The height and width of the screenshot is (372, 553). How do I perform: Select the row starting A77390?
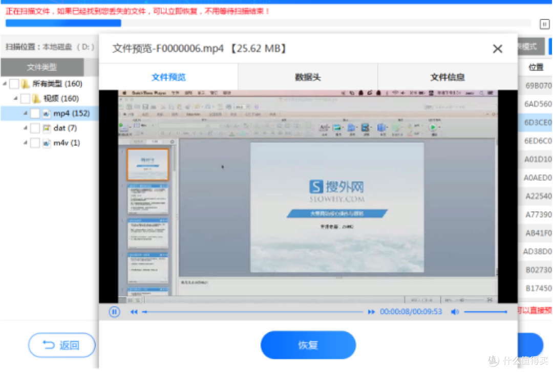click(536, 214)
